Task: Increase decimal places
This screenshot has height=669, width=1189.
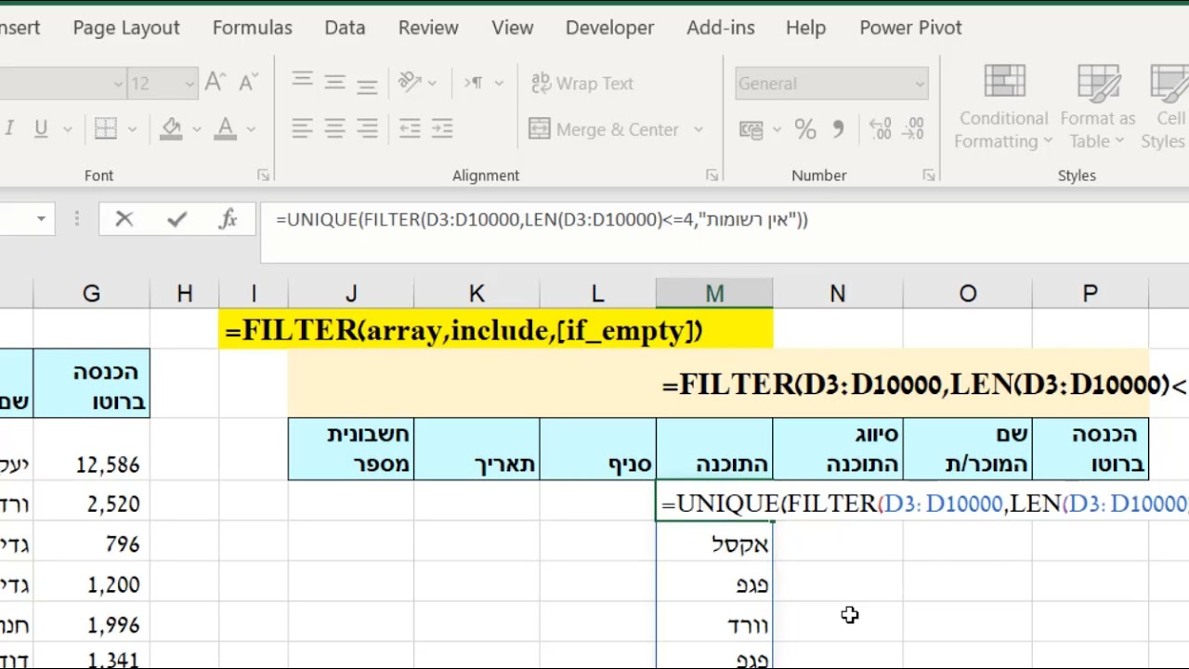Action: point(879,129)
